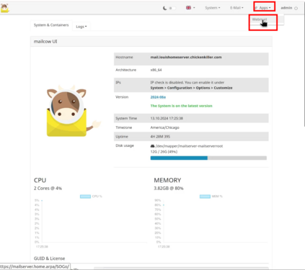Viewport: 305px width, 270px height.
Task: Click the link icon inside Apps button
Action: click(256, 8)
